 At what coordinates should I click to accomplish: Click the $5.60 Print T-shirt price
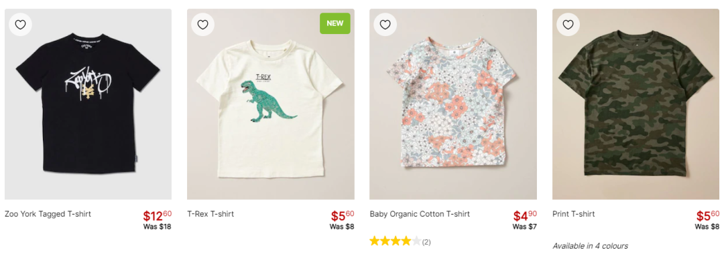pos(708,215)
